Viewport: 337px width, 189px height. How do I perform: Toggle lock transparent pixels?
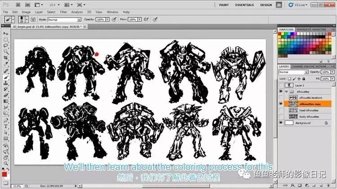(289, 79)
